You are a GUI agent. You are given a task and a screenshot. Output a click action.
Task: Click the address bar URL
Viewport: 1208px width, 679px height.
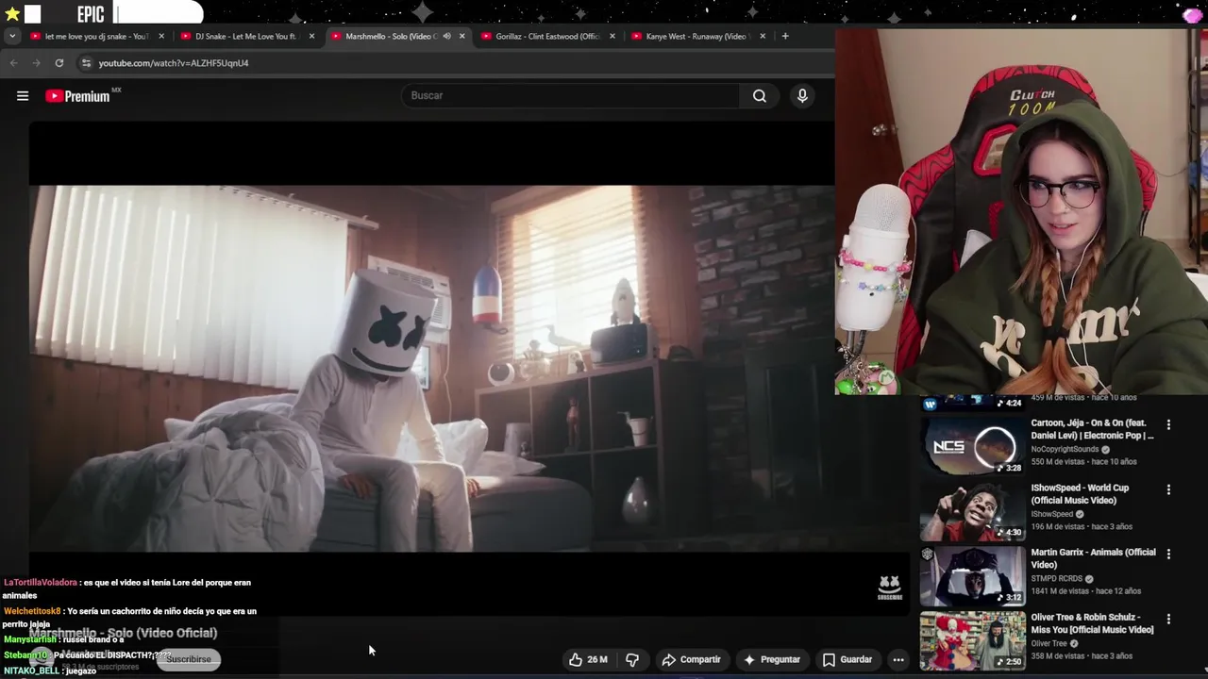174,63
